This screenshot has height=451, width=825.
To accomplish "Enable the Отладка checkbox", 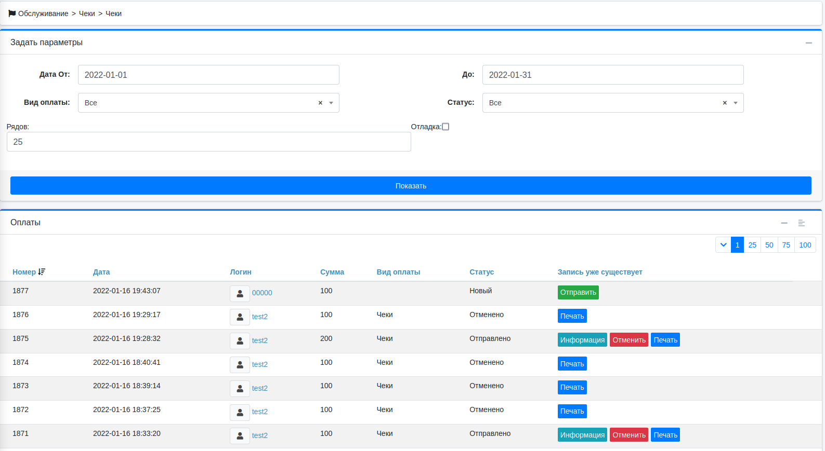I will click(446, 127).
